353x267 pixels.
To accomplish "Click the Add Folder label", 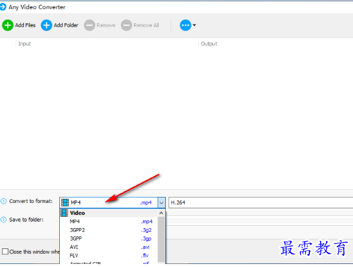I will click(x=66, y=25).
